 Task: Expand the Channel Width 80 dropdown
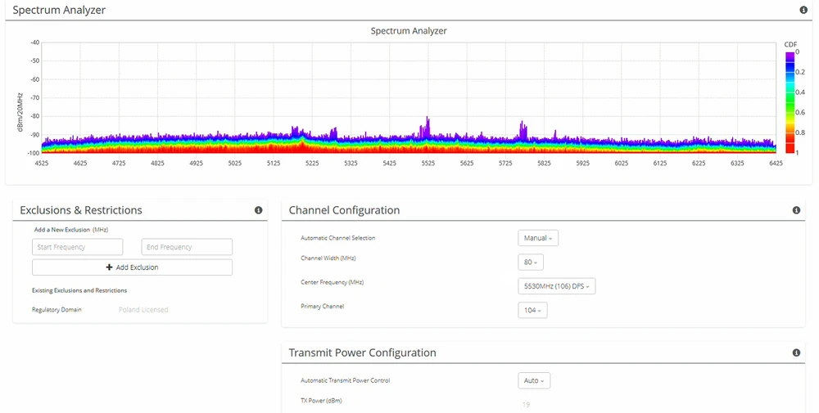(531, 262)
